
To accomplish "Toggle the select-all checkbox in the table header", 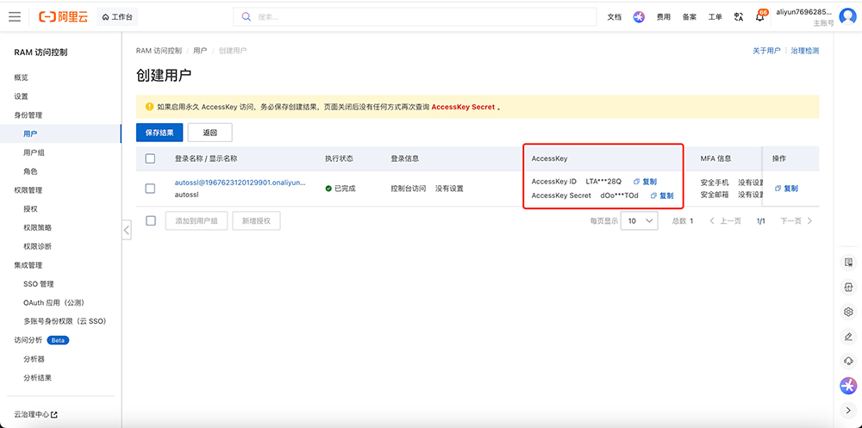I will [x=151, y=158].
